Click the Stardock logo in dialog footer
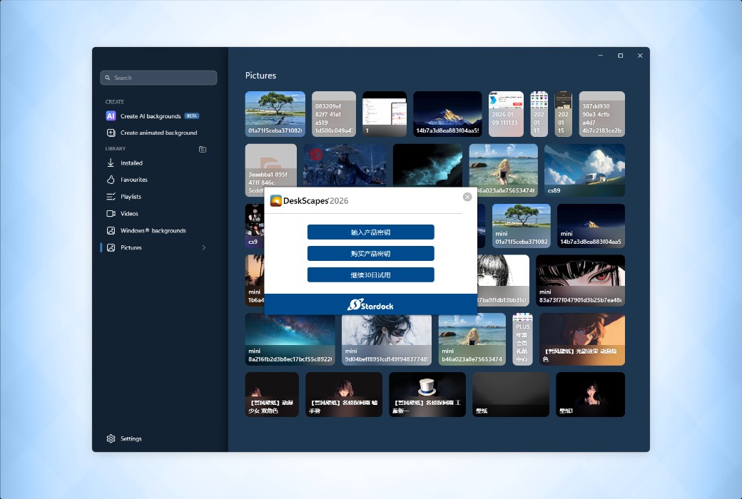Screen dimensions: 742x499 [370, 305]
